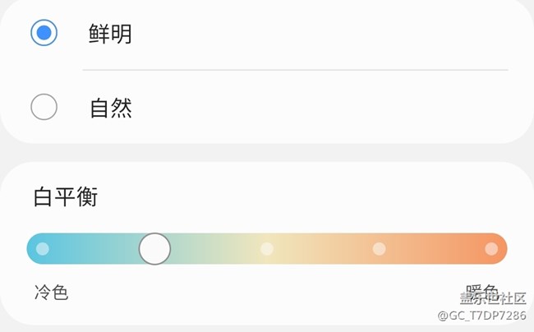Click the grey gap between the two cards

click(x=267, y=153)
